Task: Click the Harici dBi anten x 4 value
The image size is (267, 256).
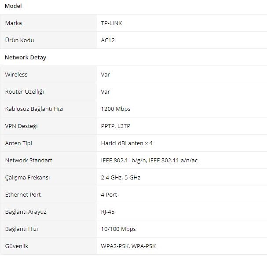Action: [127, 143]
